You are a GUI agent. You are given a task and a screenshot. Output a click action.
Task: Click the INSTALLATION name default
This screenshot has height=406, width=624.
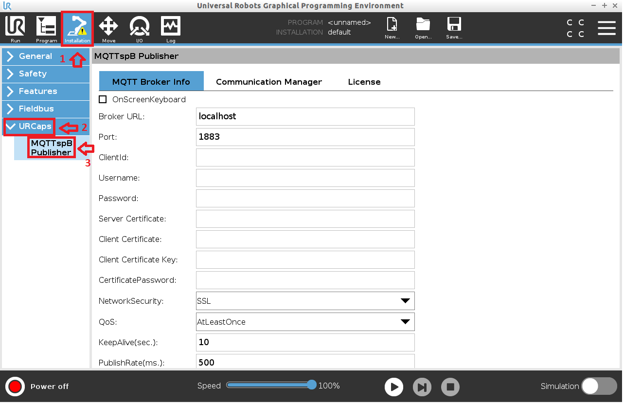(x=339, y=32)
